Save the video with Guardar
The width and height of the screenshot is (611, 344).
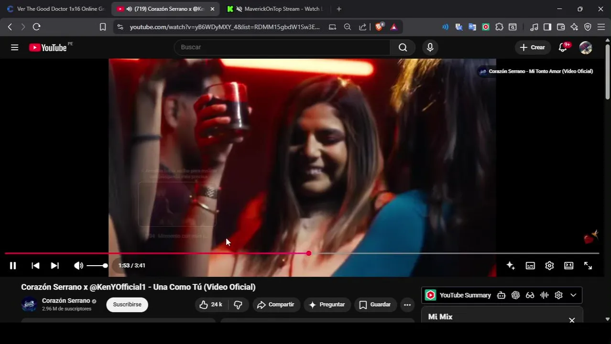375,305
